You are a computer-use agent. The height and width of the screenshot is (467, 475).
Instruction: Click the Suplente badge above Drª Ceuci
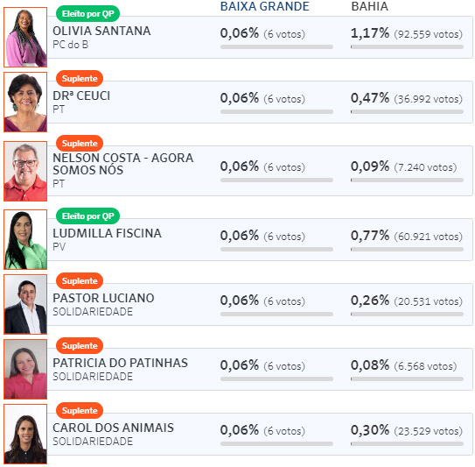point(80,79)
